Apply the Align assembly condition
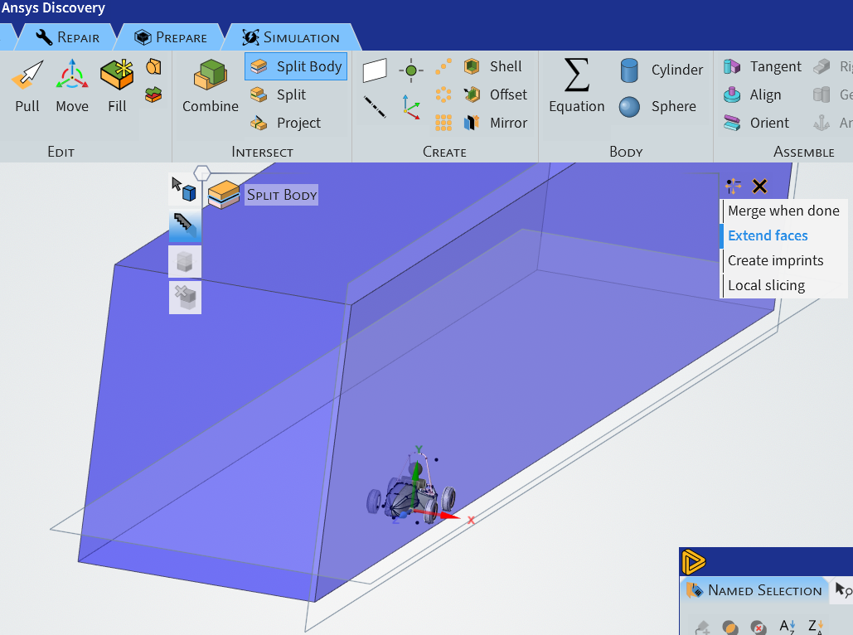Screen dimensions: 853x635 [753, 95]
